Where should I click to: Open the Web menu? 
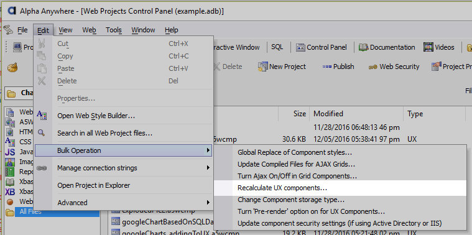[x=89, y=30]
